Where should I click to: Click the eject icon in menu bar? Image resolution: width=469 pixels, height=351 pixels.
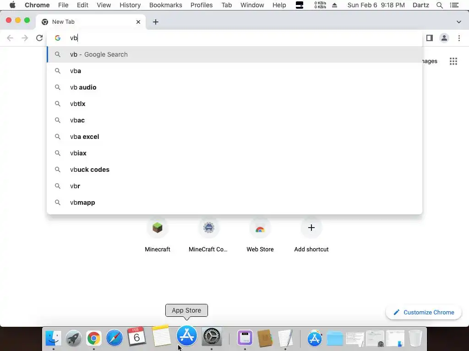click(x=335, y=5)
